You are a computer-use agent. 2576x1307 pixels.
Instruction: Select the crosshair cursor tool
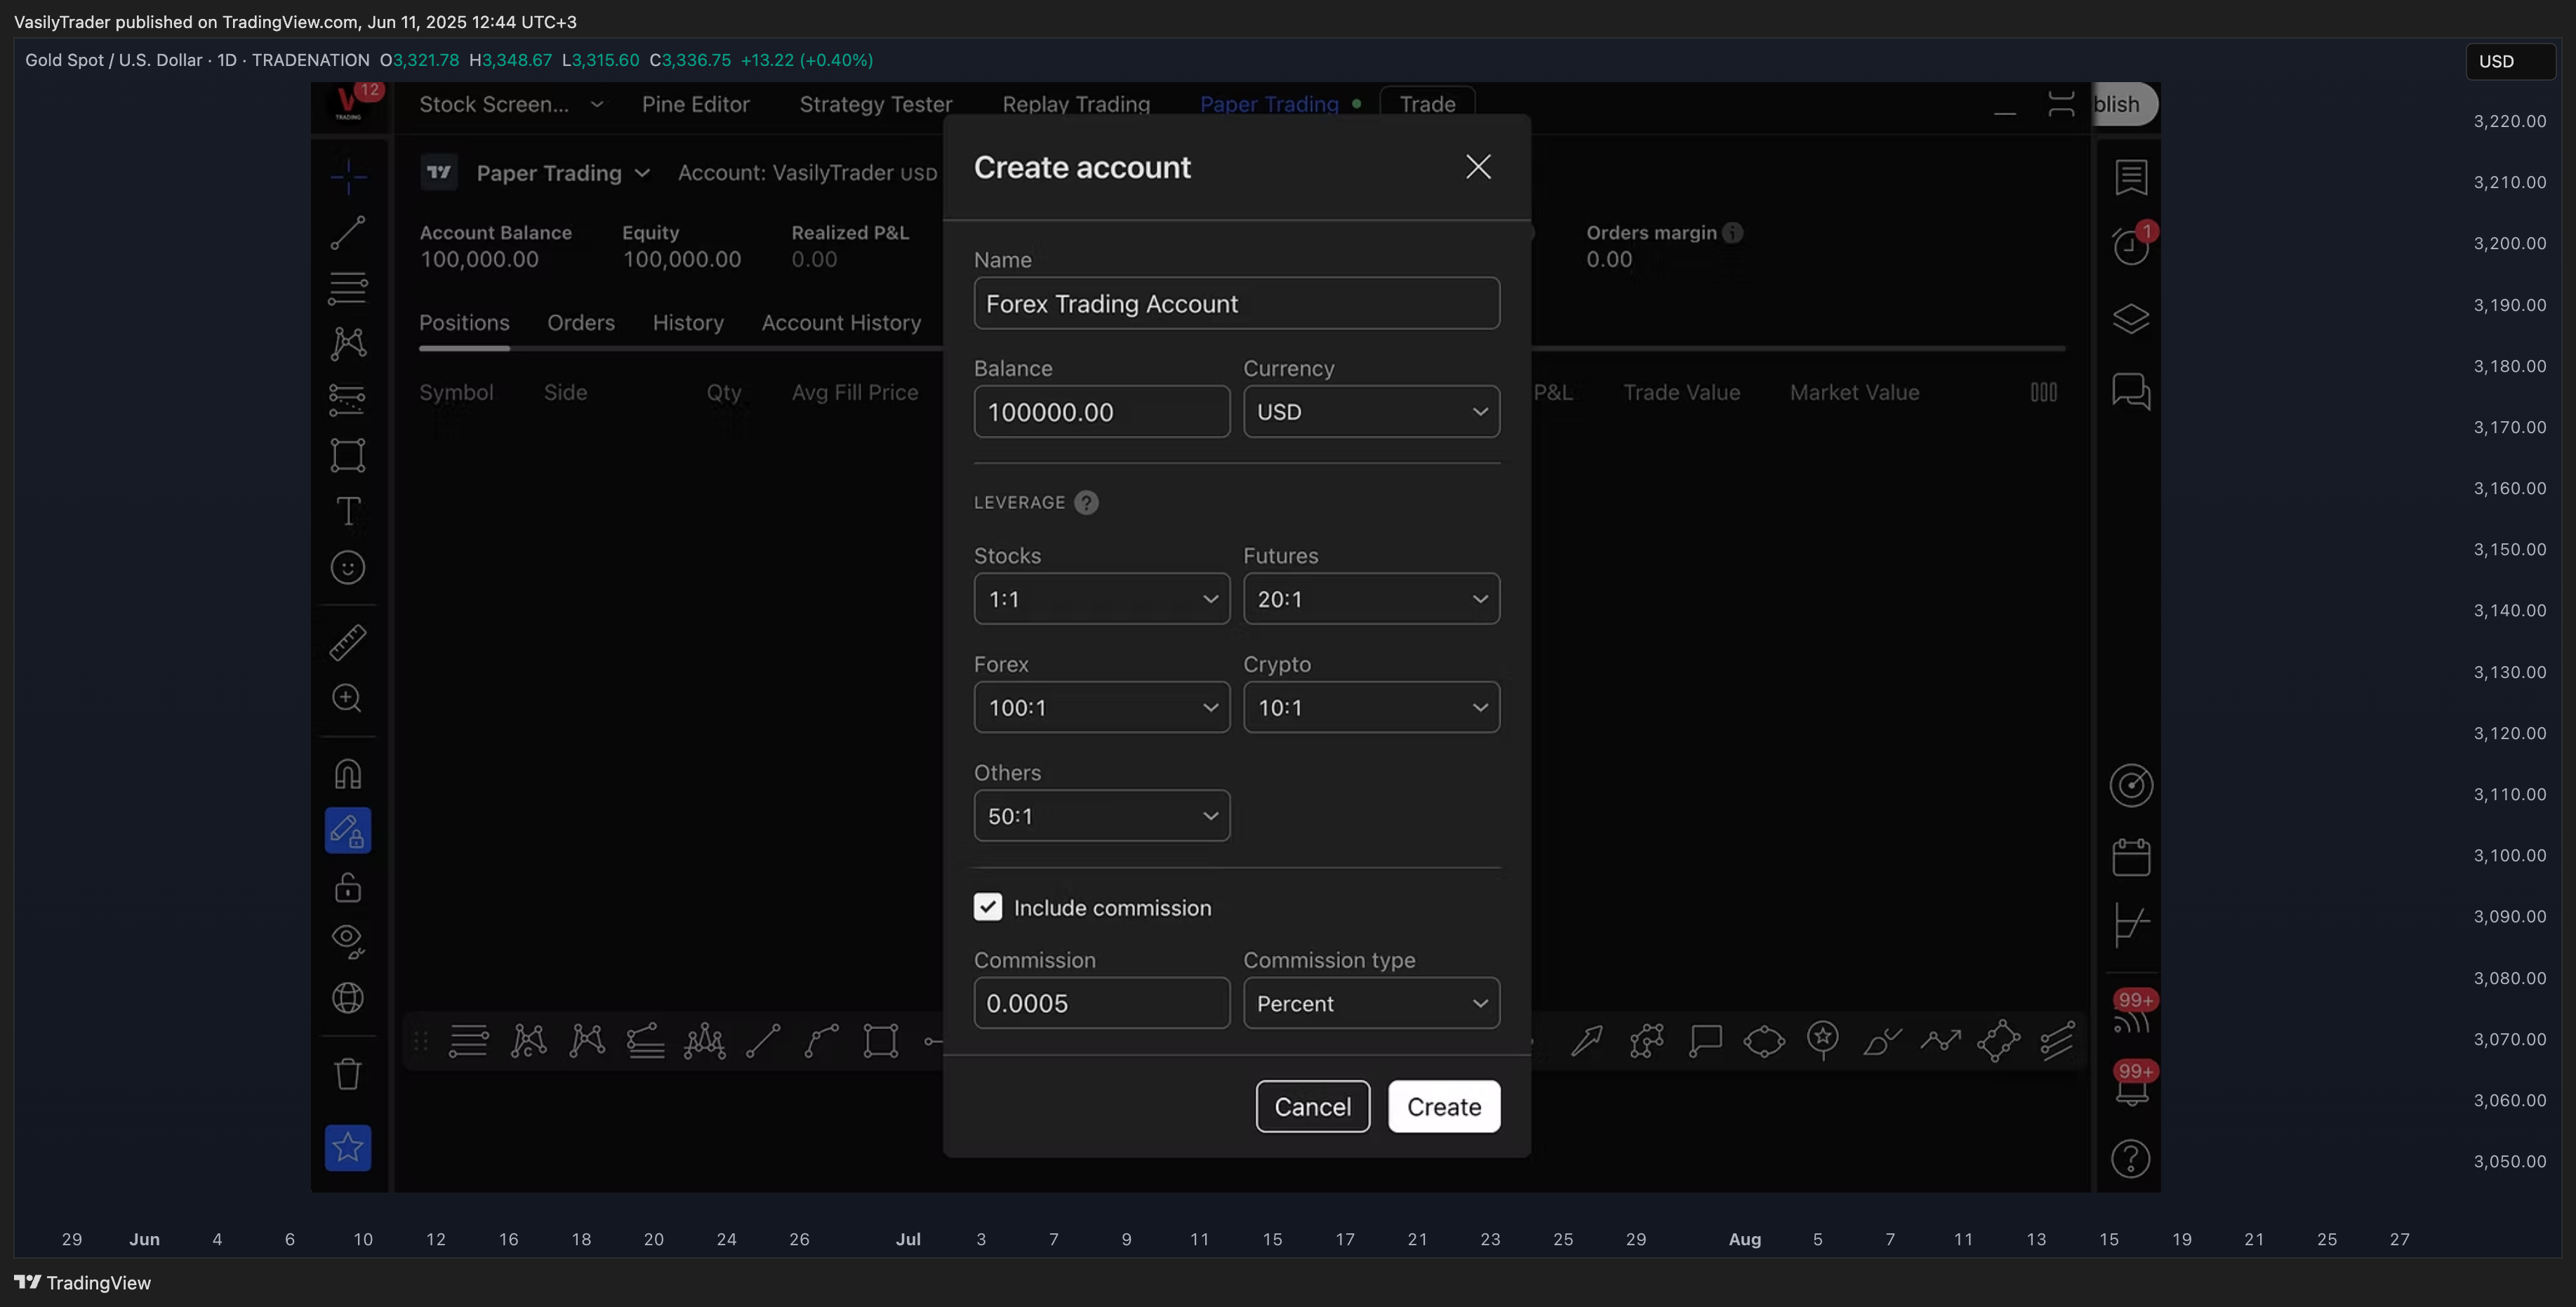(348, 177)
